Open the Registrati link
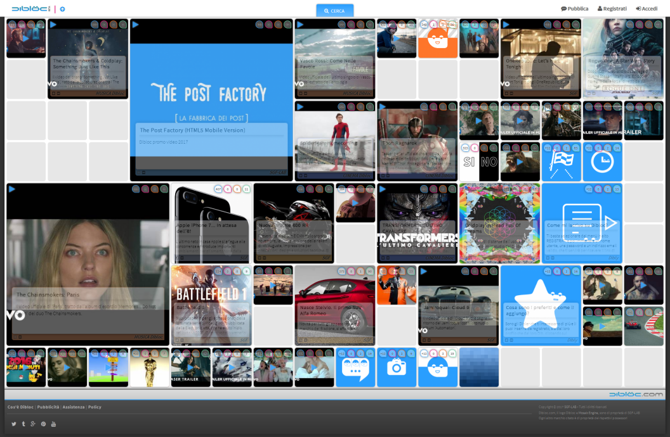This screenshot has height=437, width=670. [612, 8]
